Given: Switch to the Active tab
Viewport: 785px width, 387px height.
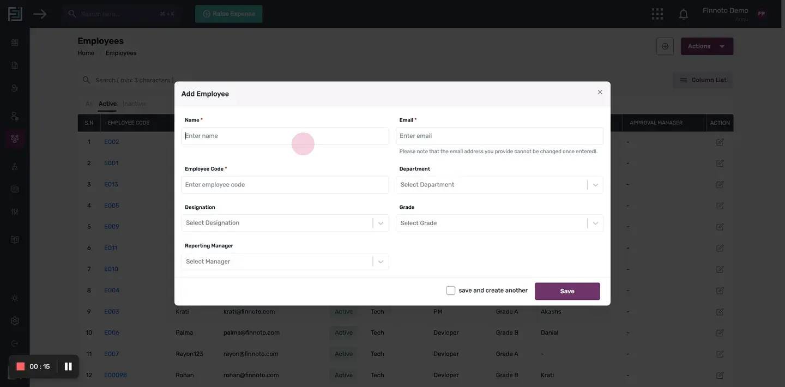Looking at the screenshot, I should 107,104.
